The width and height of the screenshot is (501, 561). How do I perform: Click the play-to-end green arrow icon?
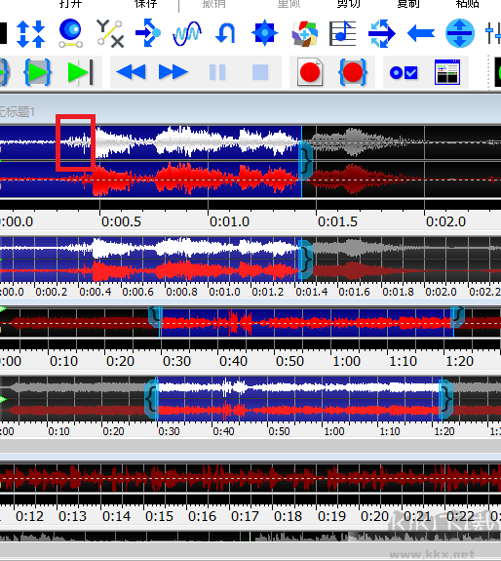(x=80, y=72)
